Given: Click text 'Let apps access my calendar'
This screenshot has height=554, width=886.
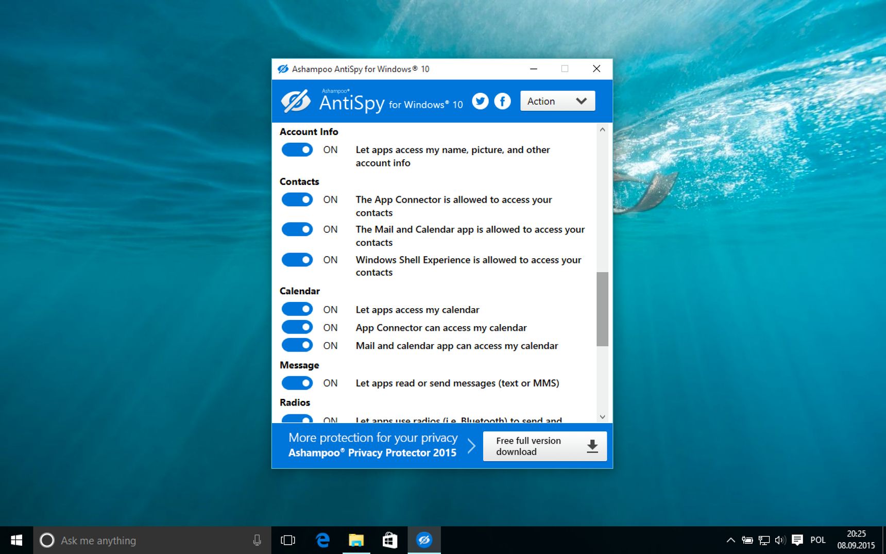Looking at the screenshot, I should [x=417, y=310].
